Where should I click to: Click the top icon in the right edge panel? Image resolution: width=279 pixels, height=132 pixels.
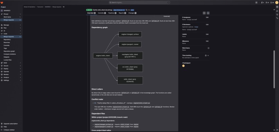[277, 7]
